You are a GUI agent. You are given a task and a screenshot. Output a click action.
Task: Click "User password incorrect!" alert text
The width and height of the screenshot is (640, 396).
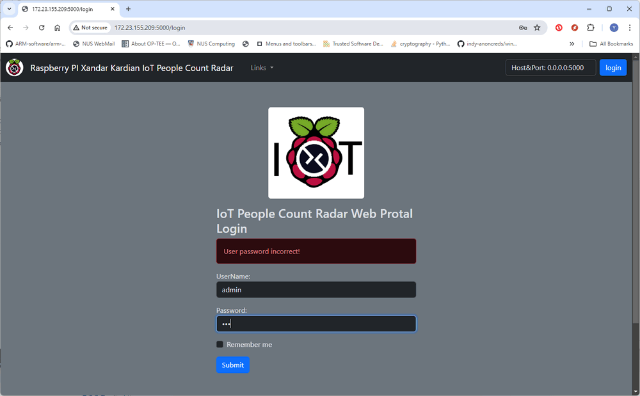pyautogui.click(x=262, y=251)
